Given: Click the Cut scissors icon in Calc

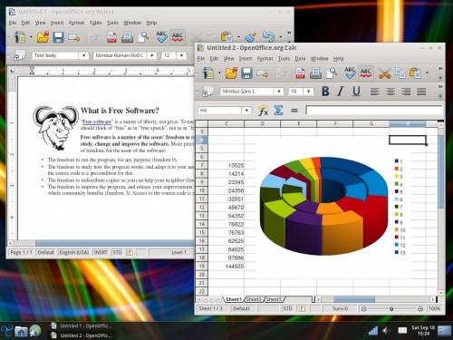Looking at the screenshot, I should (384, 73).
